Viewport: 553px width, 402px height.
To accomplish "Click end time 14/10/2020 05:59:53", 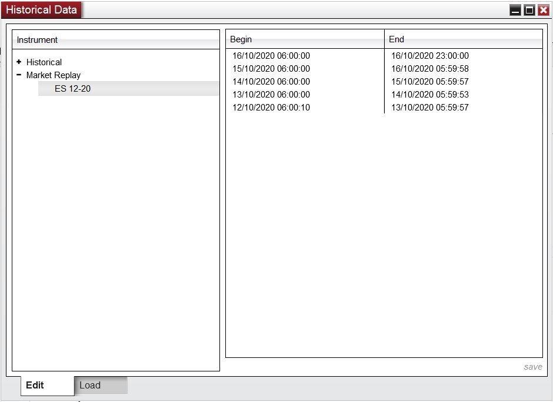I will 430,95.
